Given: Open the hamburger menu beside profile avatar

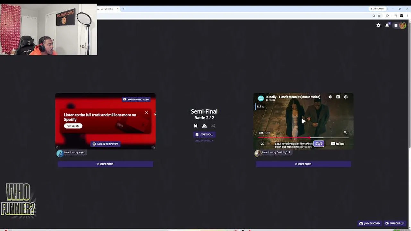Looking at the screenshot, I should tap(396, 26).
